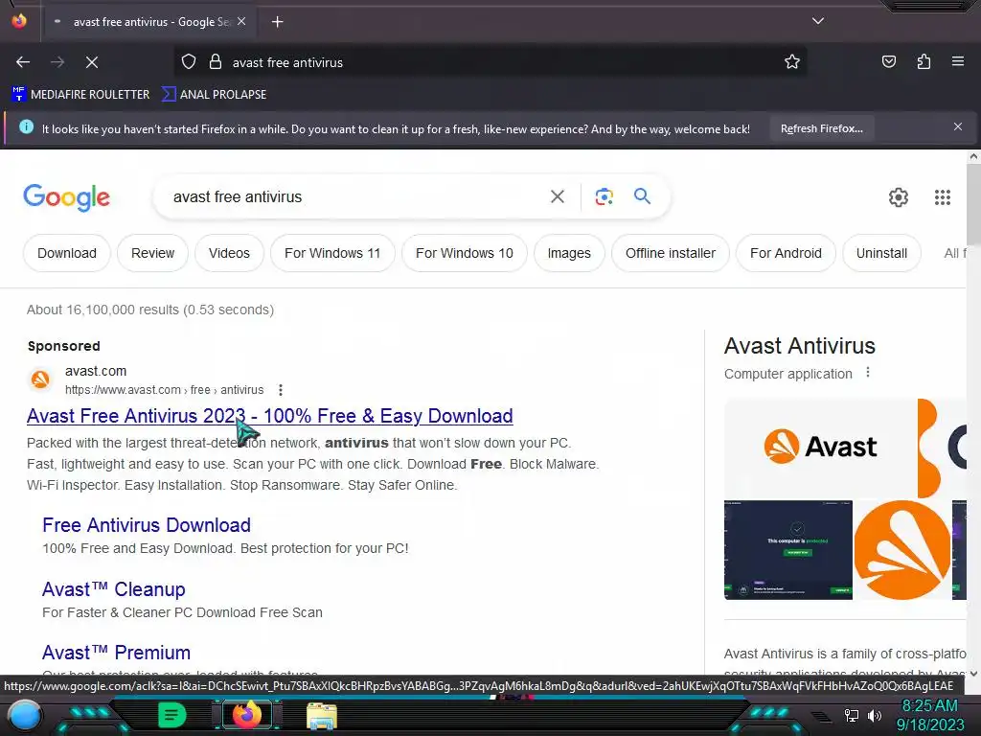981x736 pixels.
Task: Open the extensions puzzle icon
Action: [x=924, y=62]
